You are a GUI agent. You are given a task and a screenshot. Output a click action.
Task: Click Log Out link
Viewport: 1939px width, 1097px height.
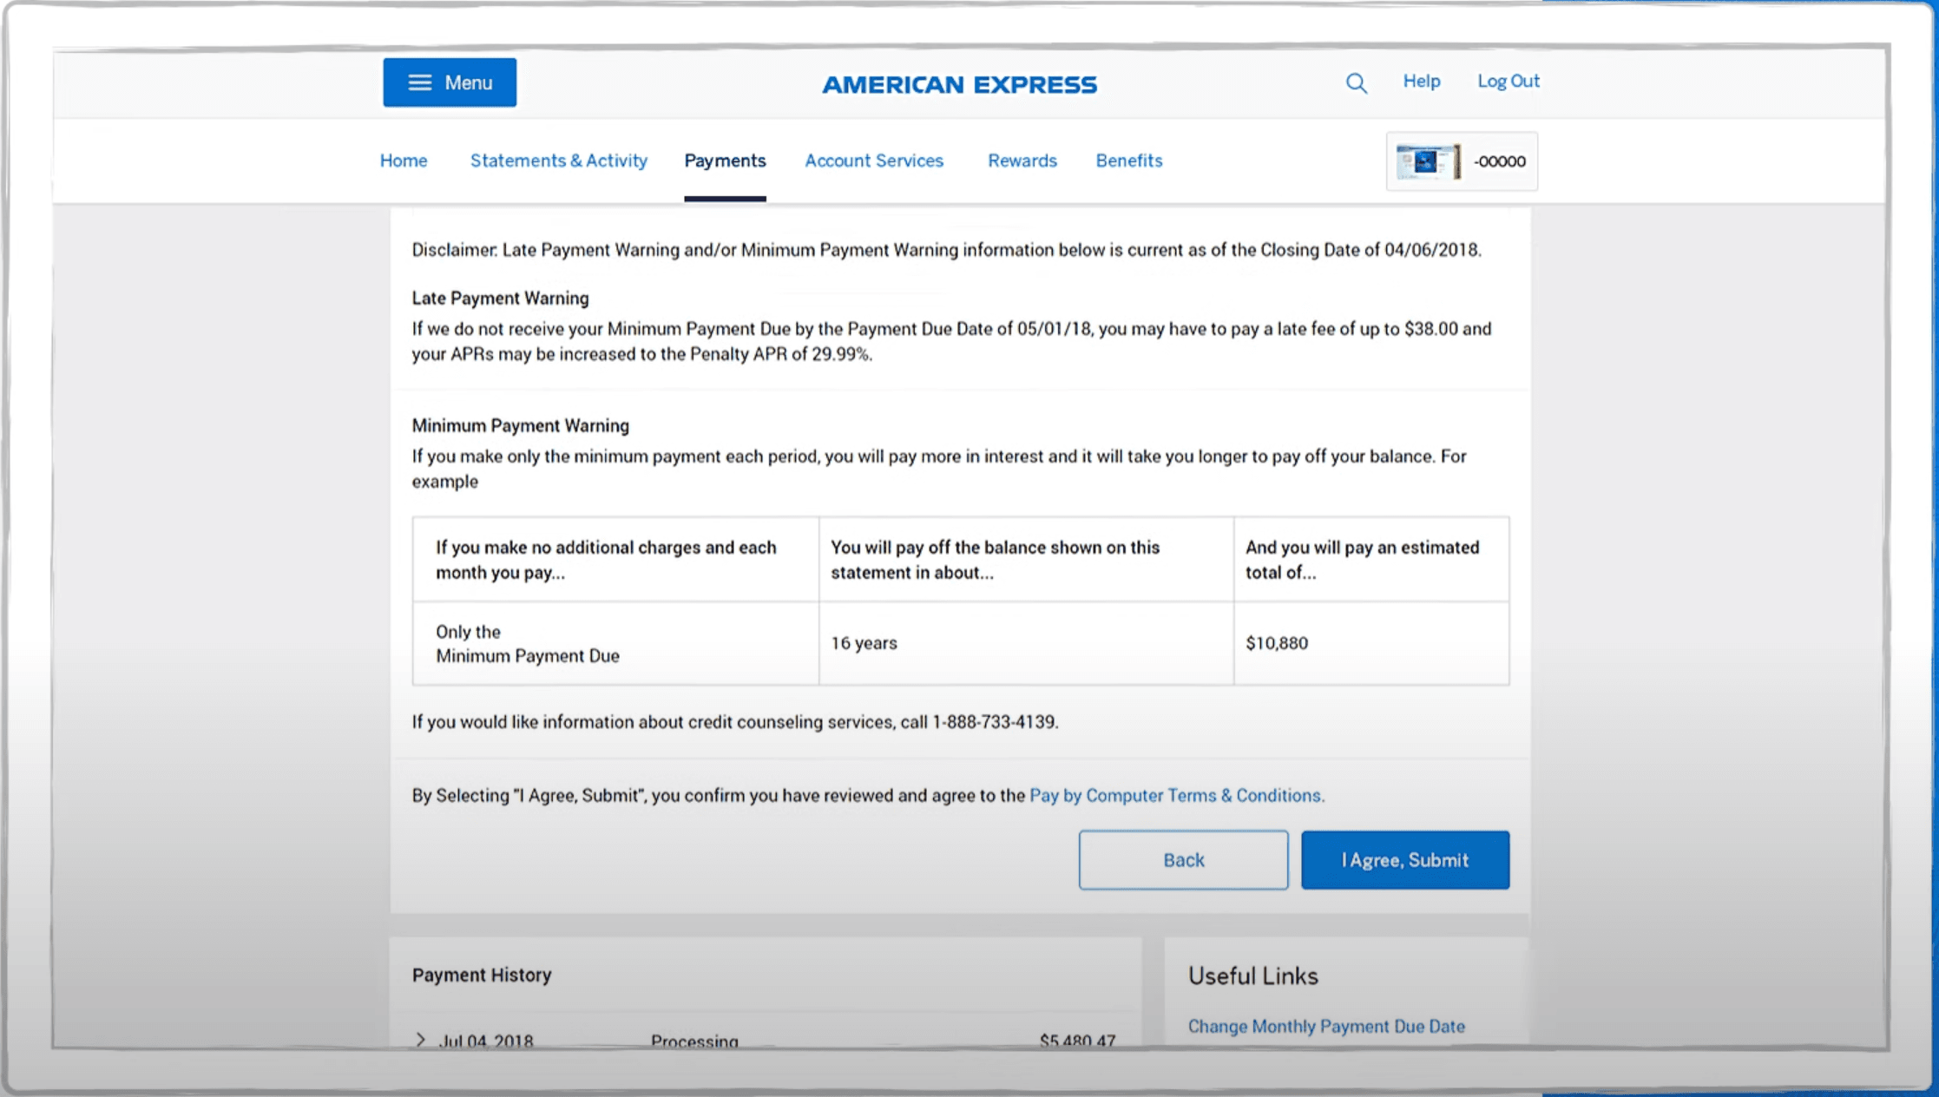click(1508, 81)
